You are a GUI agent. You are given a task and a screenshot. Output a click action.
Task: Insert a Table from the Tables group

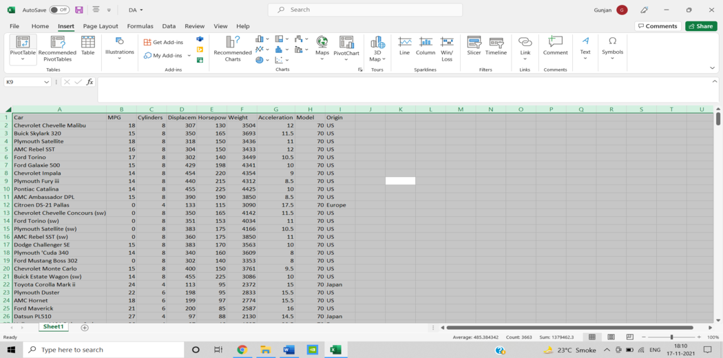pos(87,45)
